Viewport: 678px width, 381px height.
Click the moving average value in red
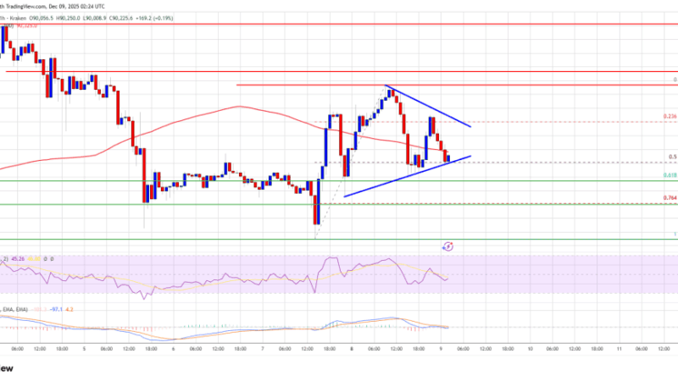pos(27,26)
